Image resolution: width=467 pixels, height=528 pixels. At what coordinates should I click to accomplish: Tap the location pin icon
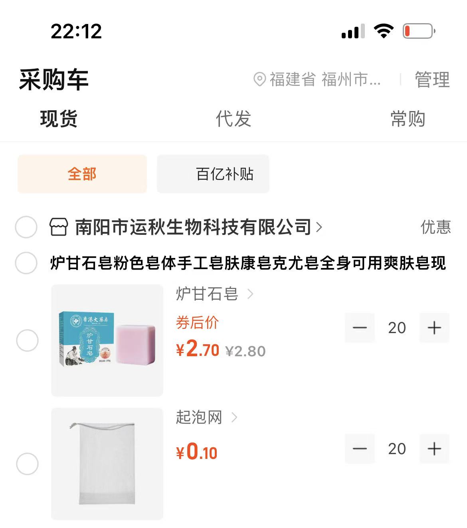click(x=259, y=79)
